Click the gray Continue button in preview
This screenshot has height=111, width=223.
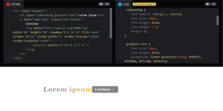click(x=105, y=89)
